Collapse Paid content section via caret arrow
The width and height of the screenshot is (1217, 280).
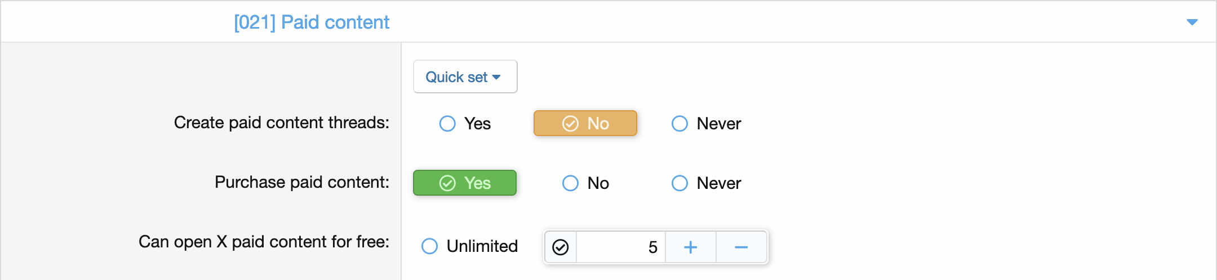coord(1192,22)
